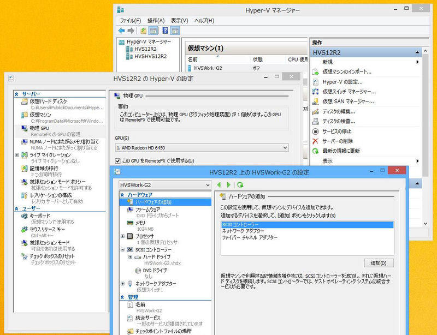
Task: Click 仮想マシンのインポート... action link
Action: point(347,72)
